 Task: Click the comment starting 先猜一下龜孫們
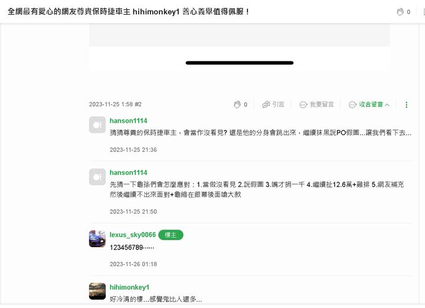257,189
